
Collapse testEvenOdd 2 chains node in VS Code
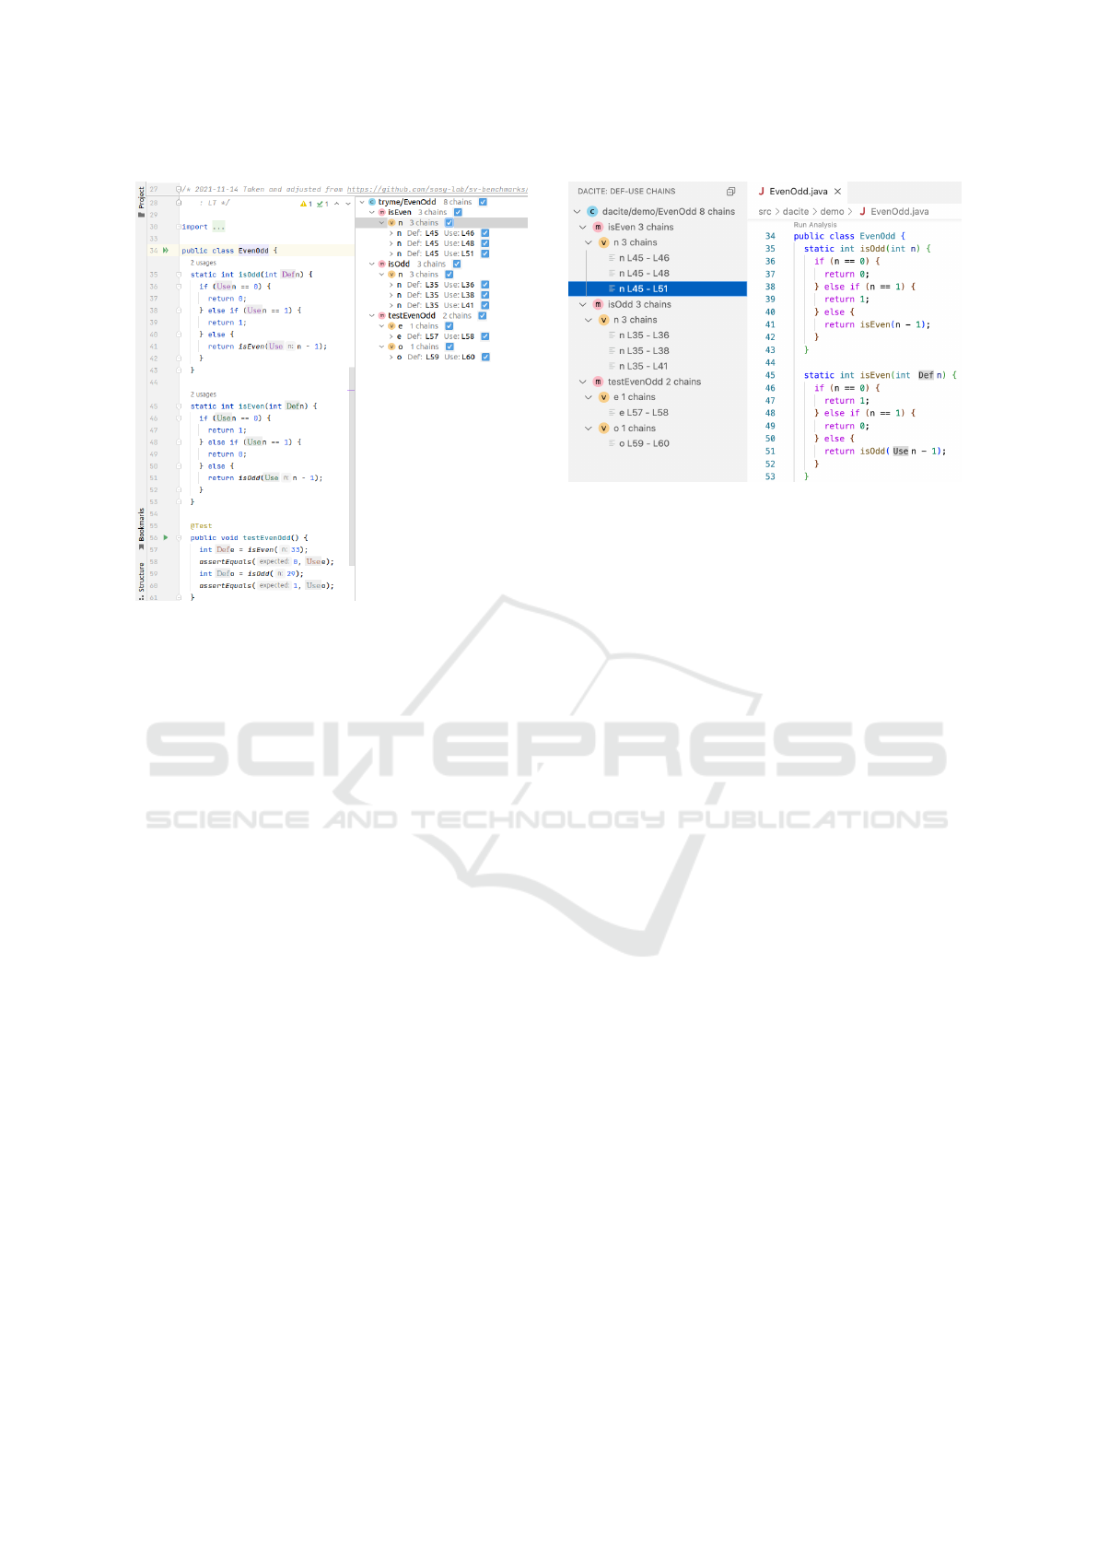point(583,382)
